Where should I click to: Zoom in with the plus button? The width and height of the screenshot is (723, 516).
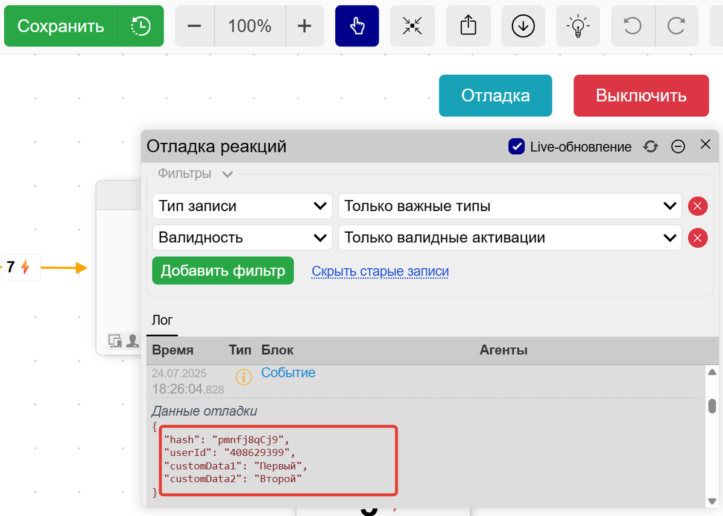[305, 26]
